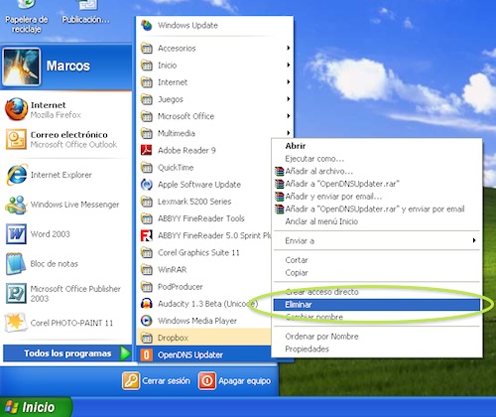Click the Microsoft Office Outlook email icon
Viewport: 496px width, 417px height.
click(x=16, y=139)
